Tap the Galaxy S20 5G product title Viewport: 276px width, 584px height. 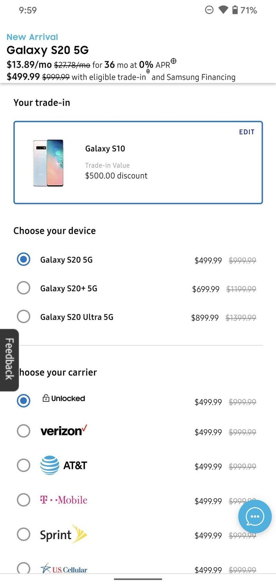point(48,50)
